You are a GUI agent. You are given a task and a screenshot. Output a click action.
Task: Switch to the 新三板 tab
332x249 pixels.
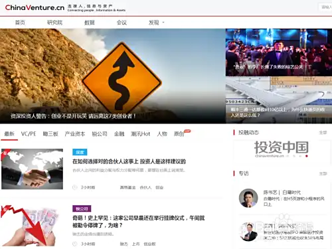pos(50,134)
